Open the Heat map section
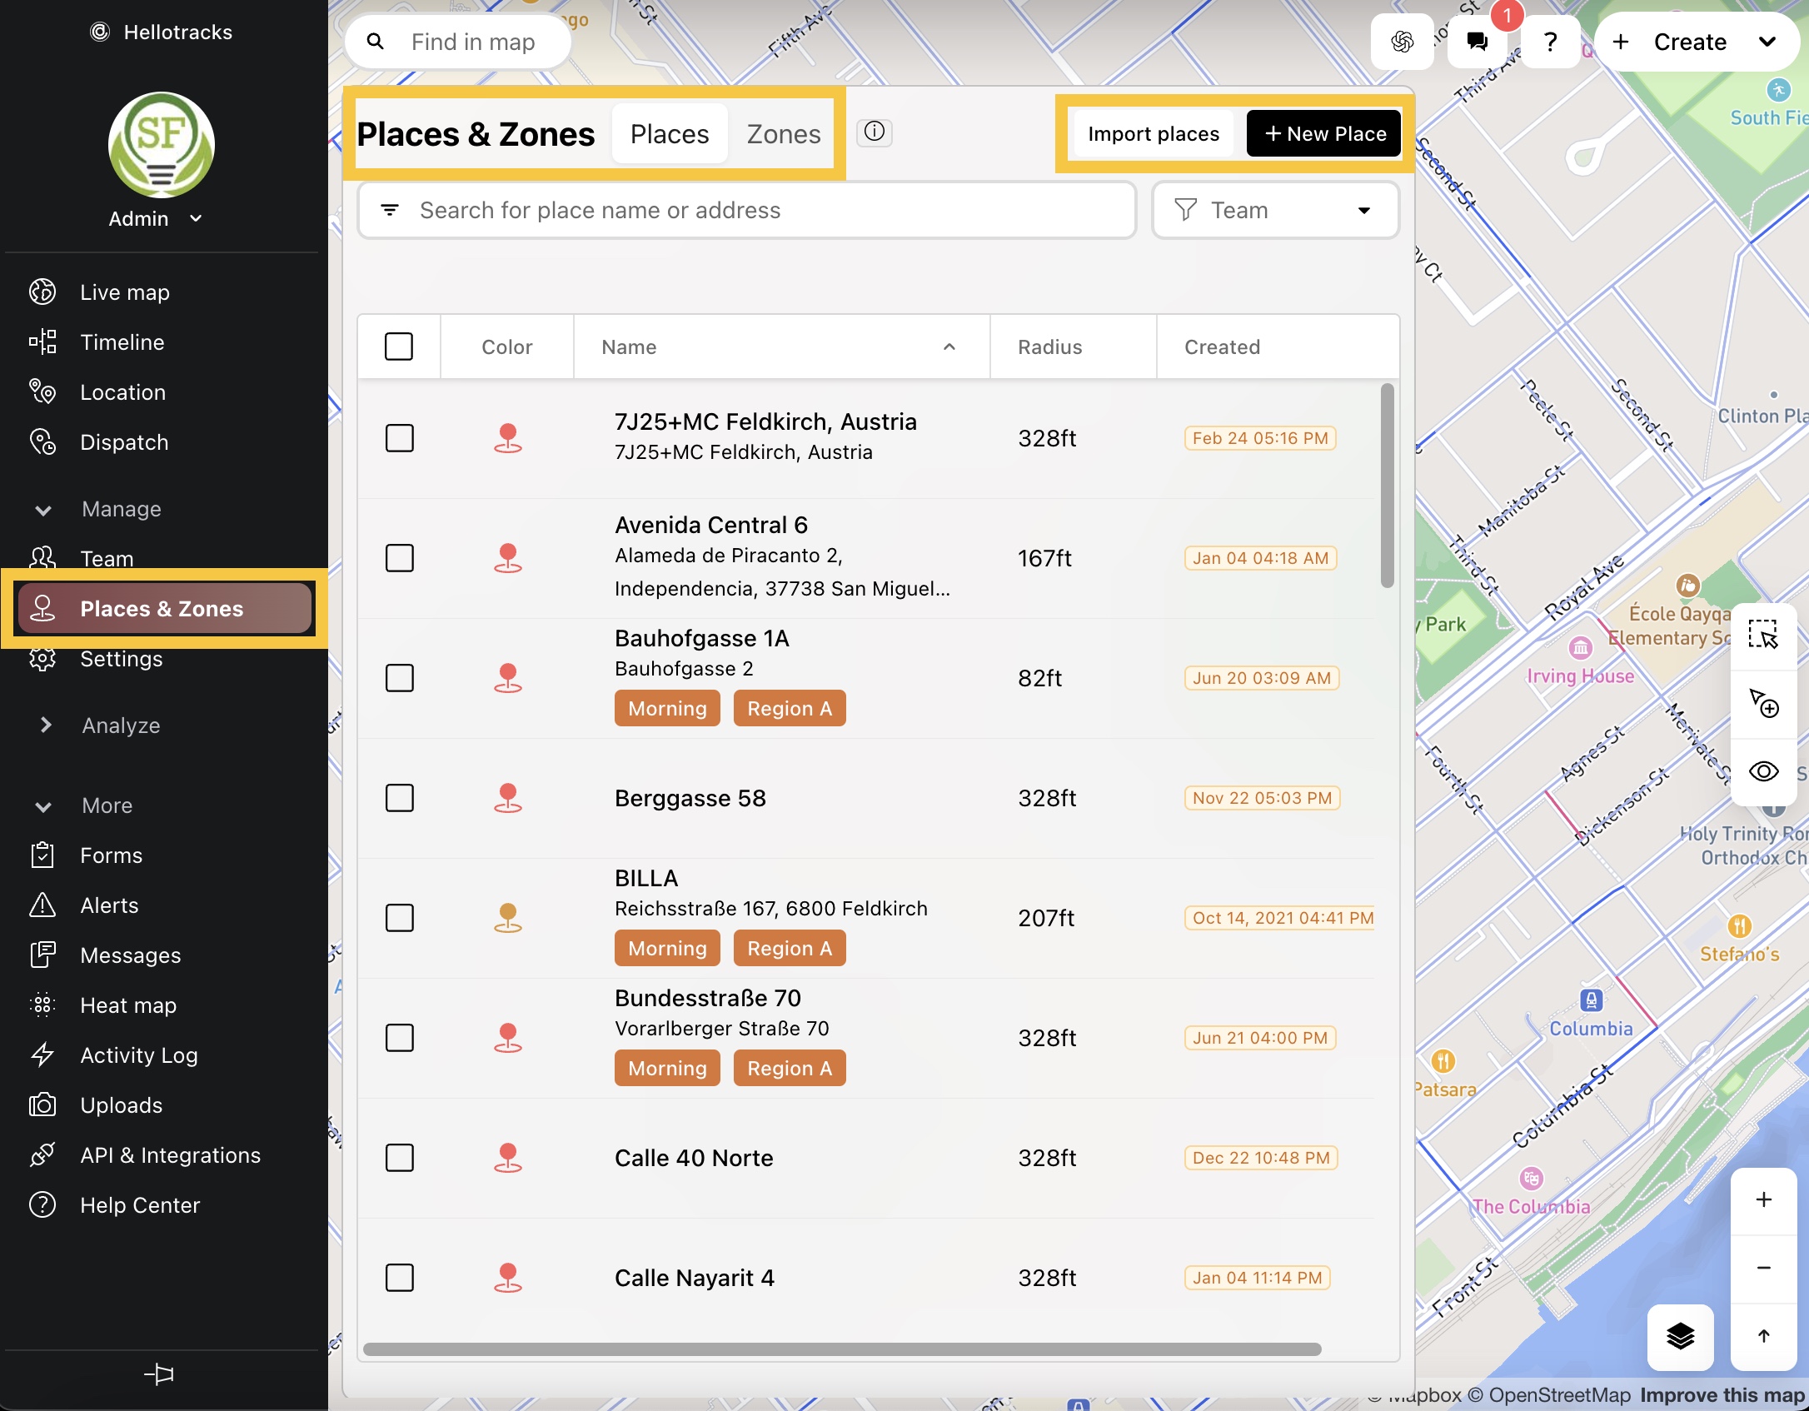The image size is (1809, 1411). click(x=127, y=1005)
